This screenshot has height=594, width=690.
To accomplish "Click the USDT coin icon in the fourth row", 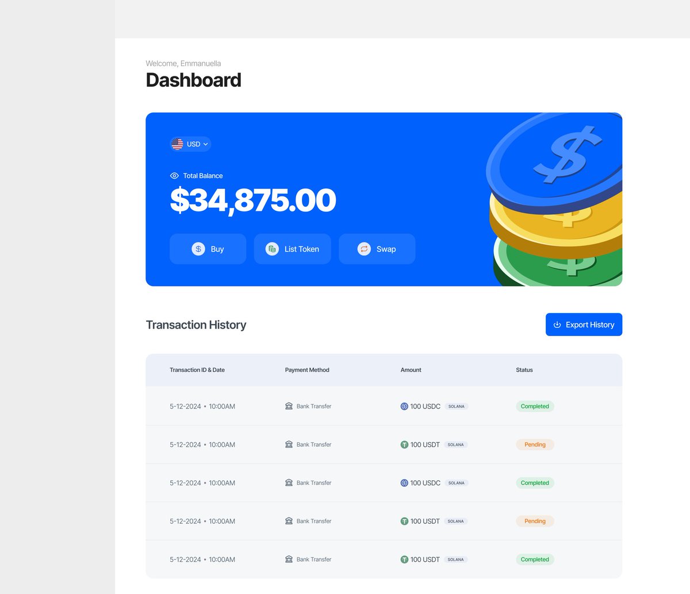I will point(404,521).
